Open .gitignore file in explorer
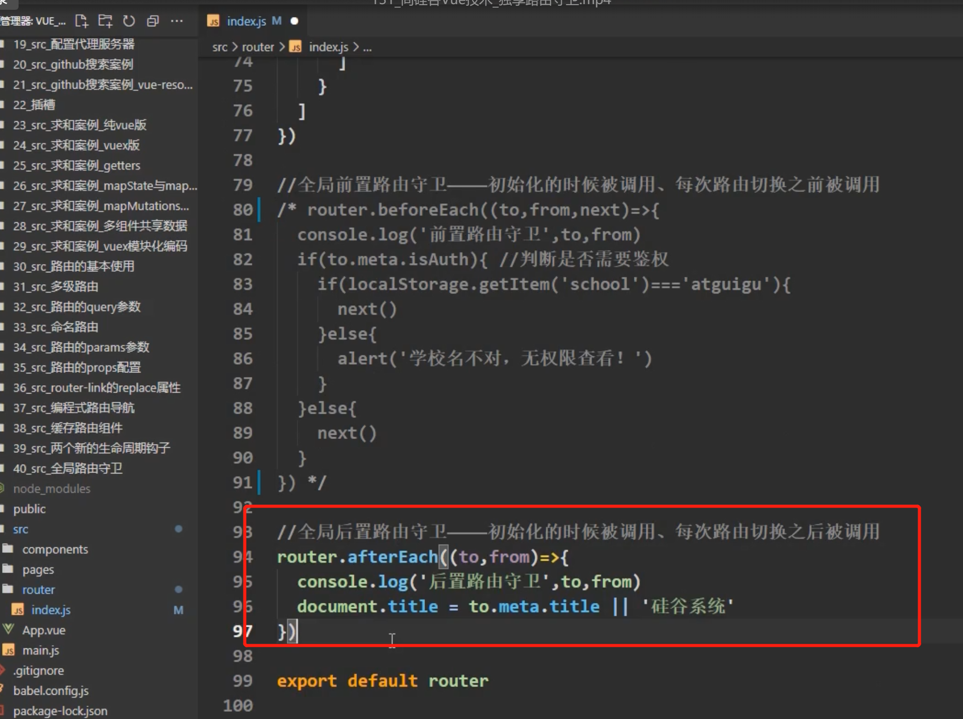963x719 pixels. [38, 671]
